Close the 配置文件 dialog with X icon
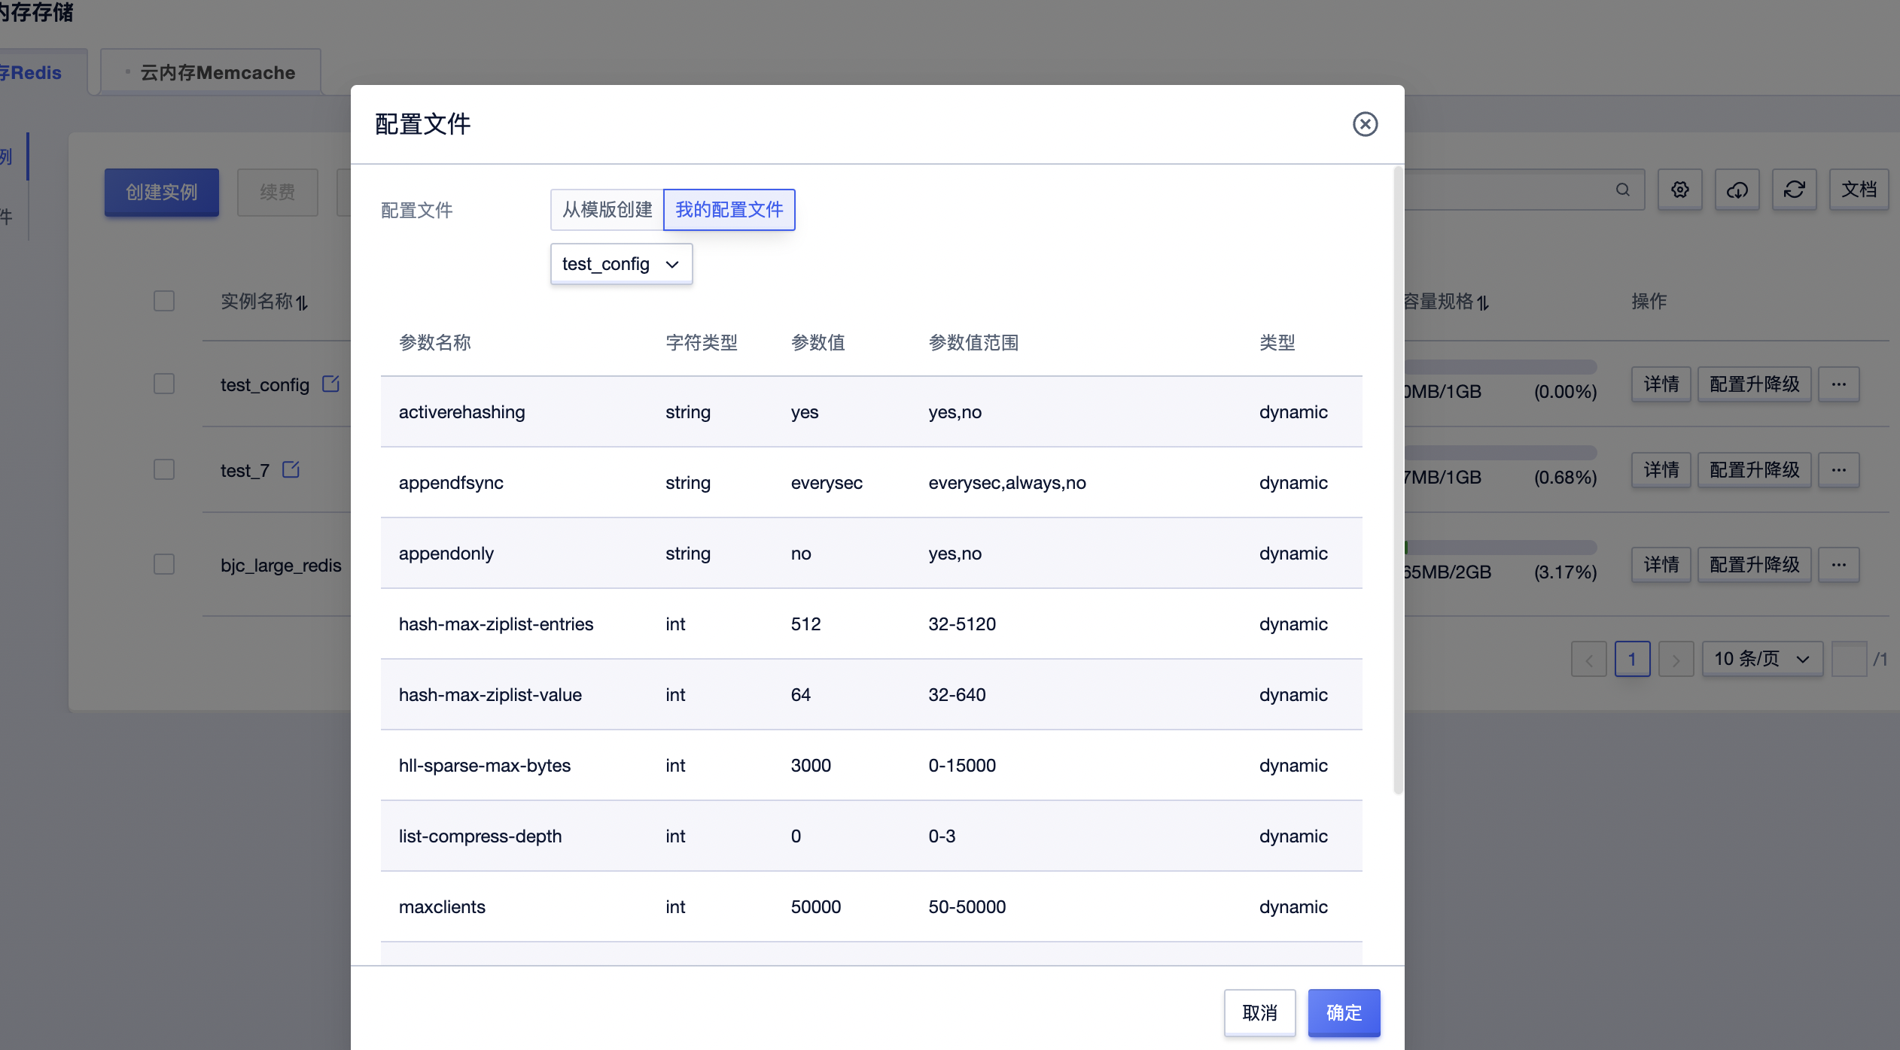1900x1050 pixels. 1365,124
